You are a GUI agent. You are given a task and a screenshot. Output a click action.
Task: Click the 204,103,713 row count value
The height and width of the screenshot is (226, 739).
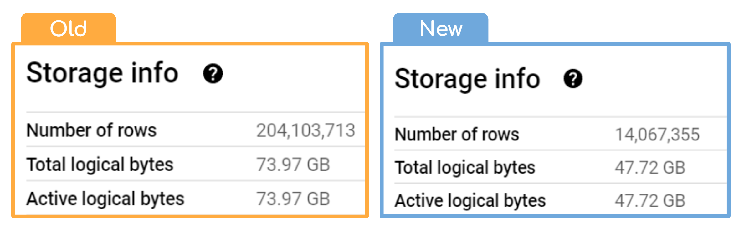[x=305, y=130]
